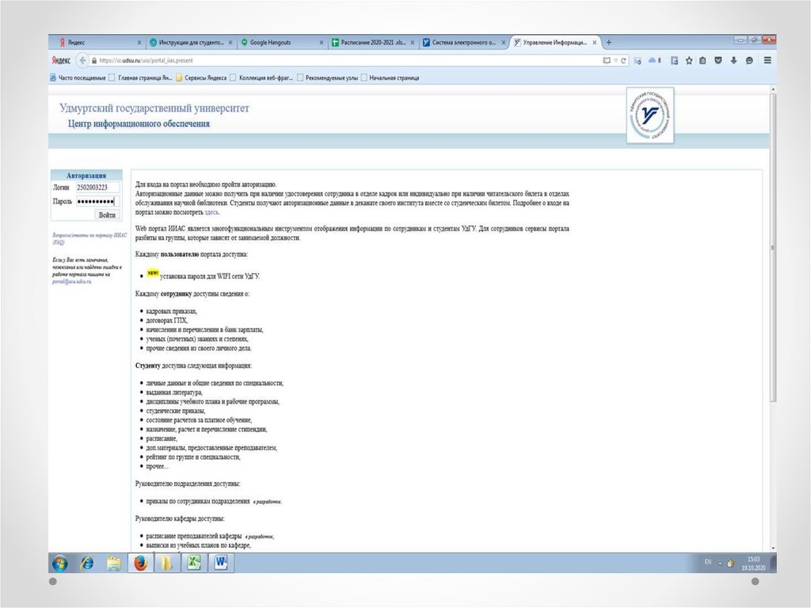Expand the address bar history dropdown arrow

coord(615,60)
